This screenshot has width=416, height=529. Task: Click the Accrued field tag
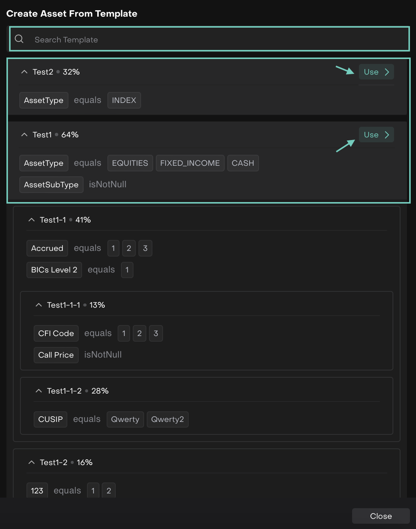click(47, 248)
